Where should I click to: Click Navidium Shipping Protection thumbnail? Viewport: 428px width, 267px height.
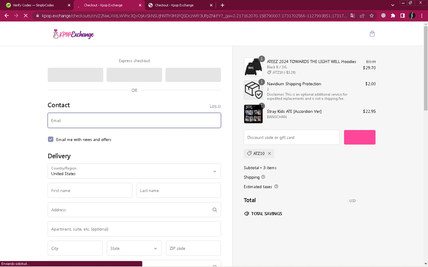[253, 90]
